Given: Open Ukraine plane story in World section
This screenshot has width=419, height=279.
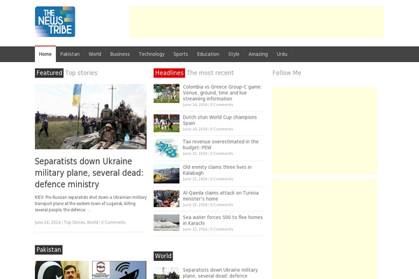Looking at the screenshot, I should 220,273.
